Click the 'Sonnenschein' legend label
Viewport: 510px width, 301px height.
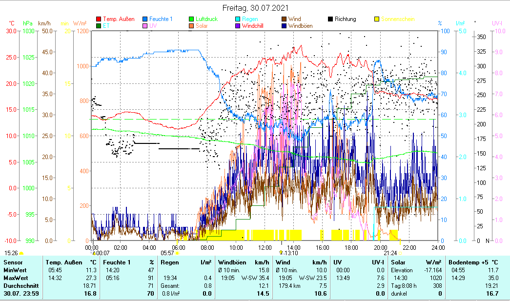tap(398, 19)
